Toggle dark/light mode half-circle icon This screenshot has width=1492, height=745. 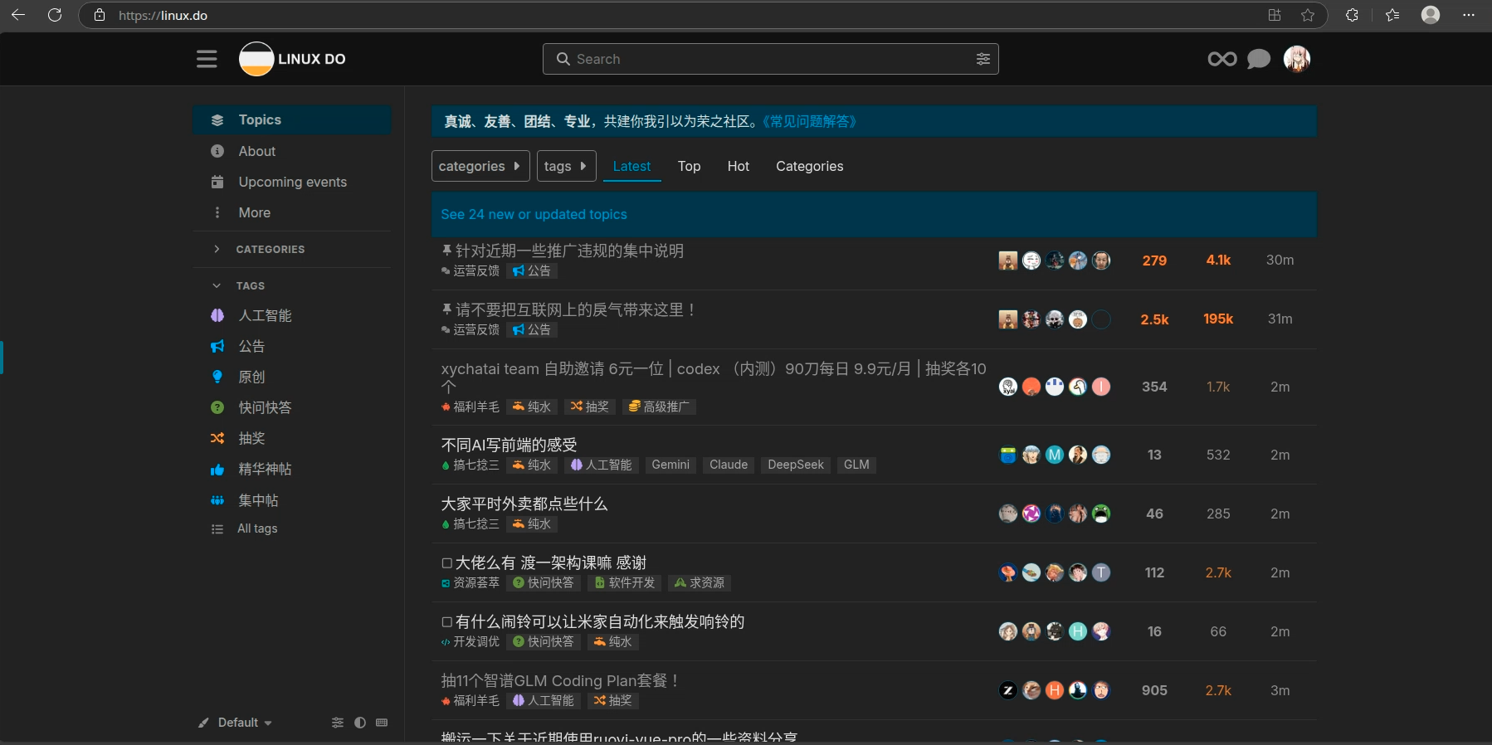(x=360, y=723)
